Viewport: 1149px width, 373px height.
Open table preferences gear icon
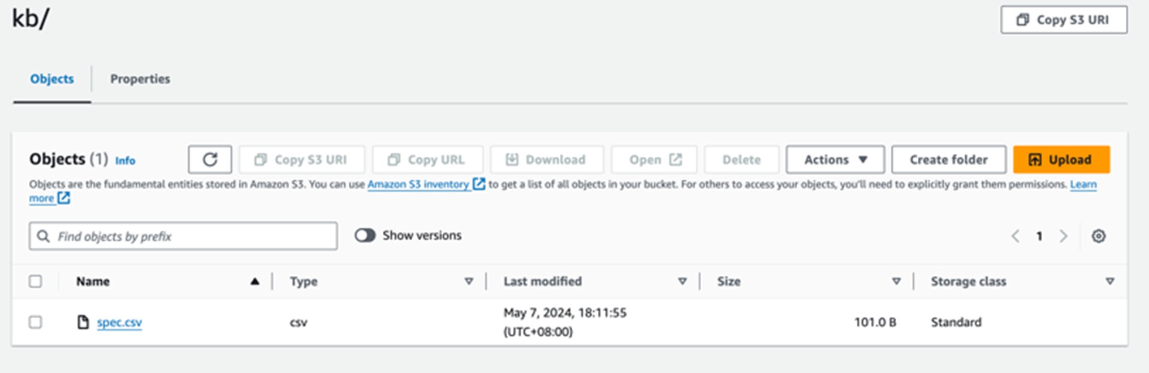tap(1098, 236)
